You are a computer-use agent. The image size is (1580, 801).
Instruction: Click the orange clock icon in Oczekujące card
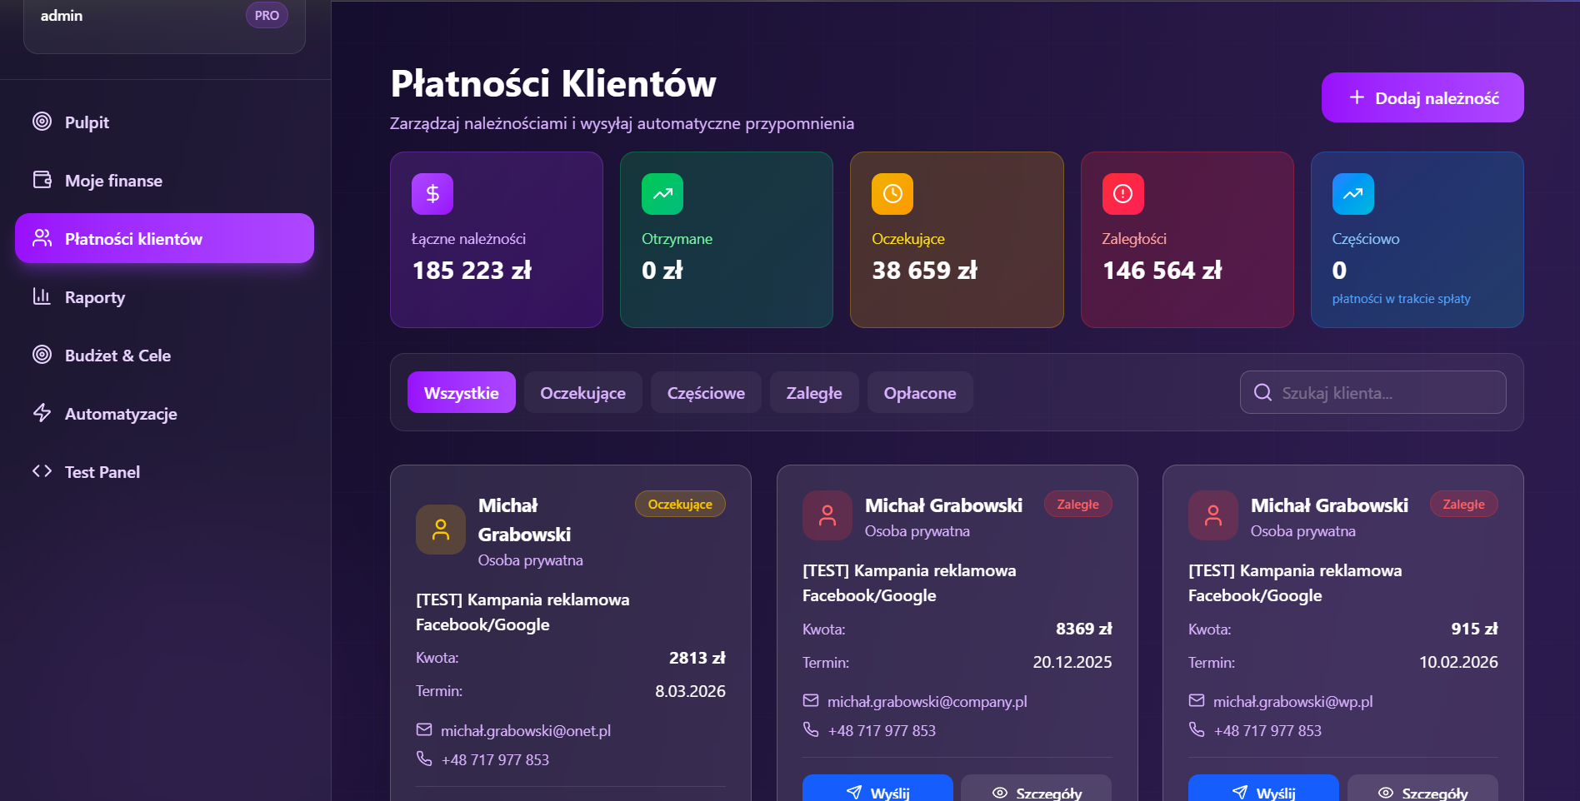coord(892,194)
